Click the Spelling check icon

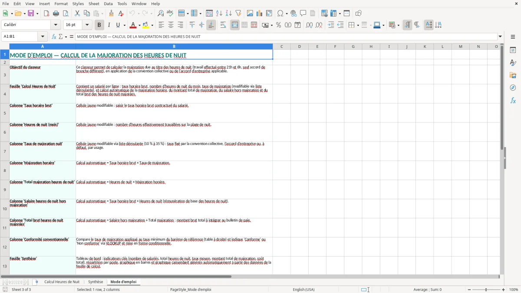tap(170, 13)
